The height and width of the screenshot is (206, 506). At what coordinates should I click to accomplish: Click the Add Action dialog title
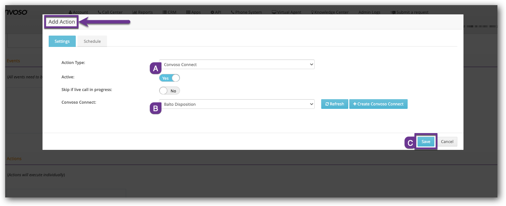click(x=62, y=22)
